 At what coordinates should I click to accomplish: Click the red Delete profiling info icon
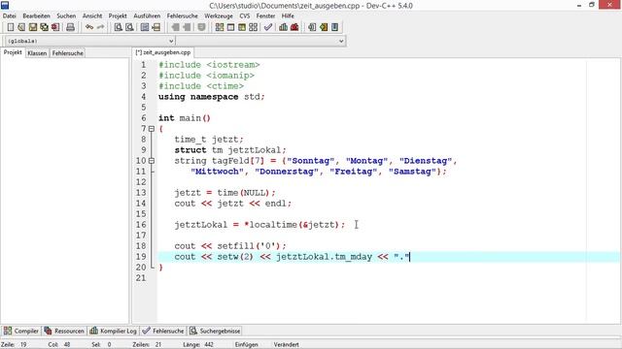294,27
